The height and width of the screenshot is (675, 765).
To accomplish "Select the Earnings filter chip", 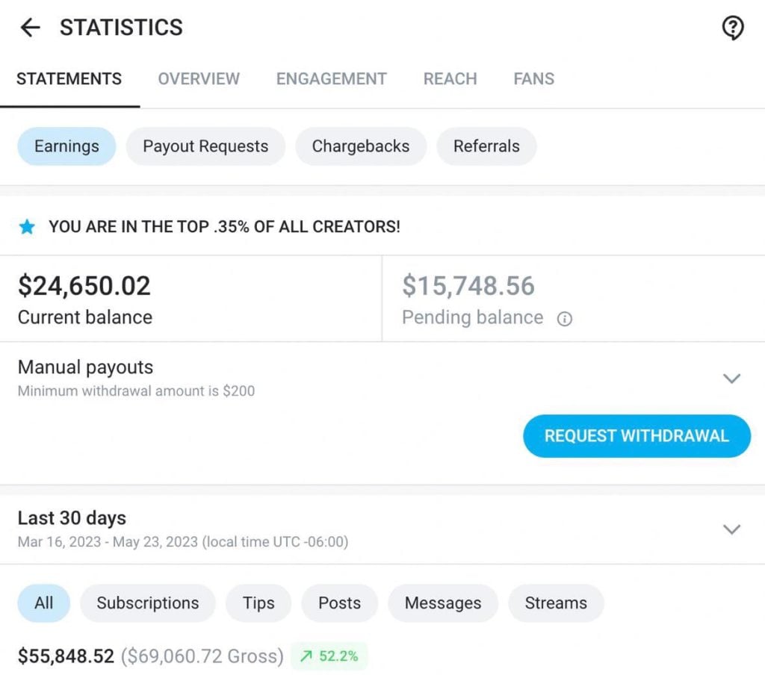I will click(66, 146).
